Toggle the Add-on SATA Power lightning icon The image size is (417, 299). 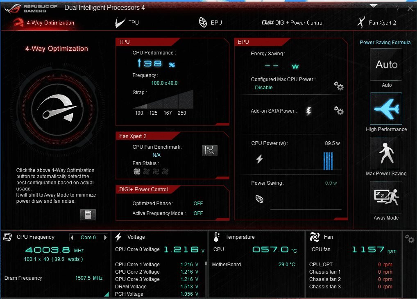[x=308, y=111]
